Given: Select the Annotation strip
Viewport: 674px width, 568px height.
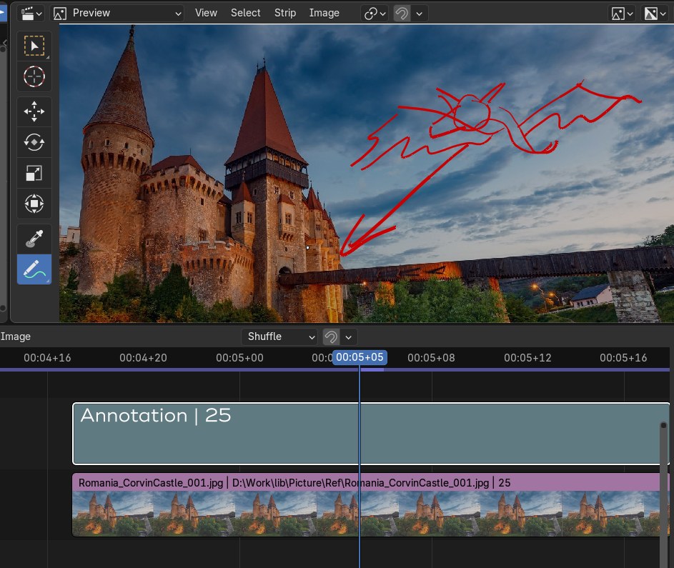Looking at the screenshot, I should coord(371,434).
